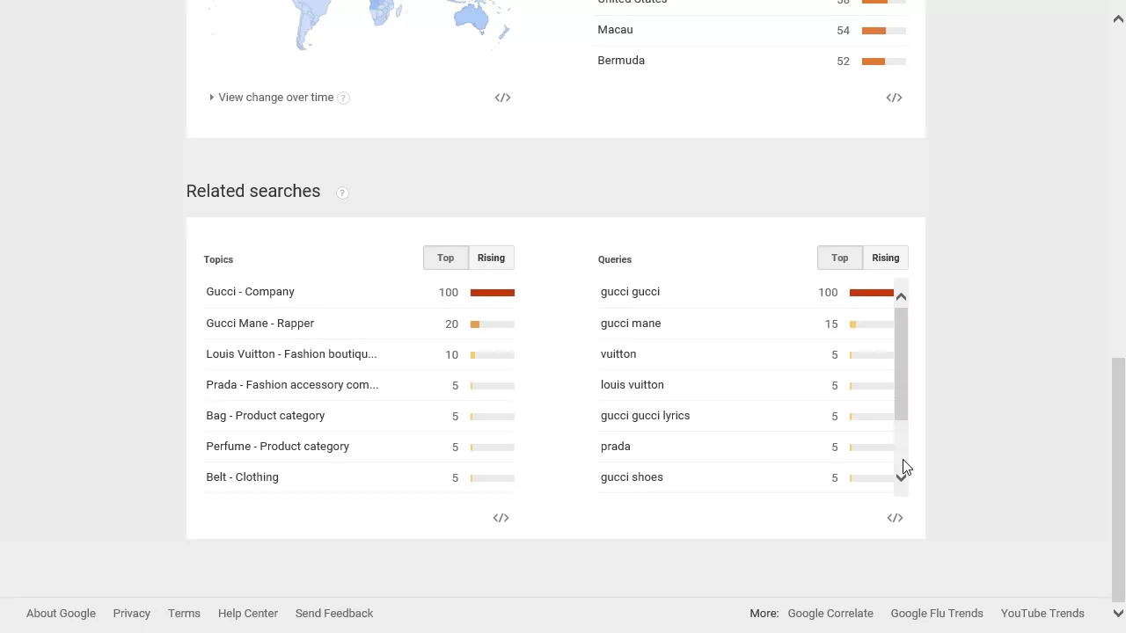Click value 15 for gucci mane query

tap(831, 324)
